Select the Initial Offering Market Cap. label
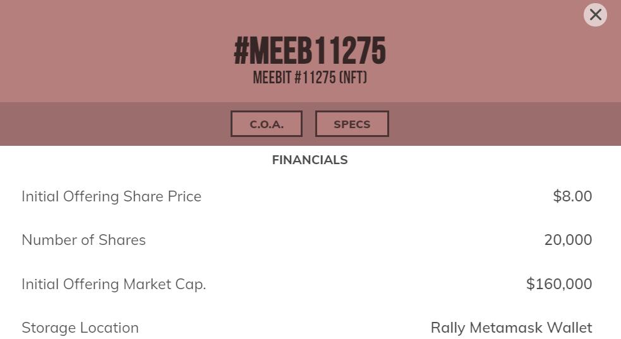Screen dimensions: 621x339 114,284
